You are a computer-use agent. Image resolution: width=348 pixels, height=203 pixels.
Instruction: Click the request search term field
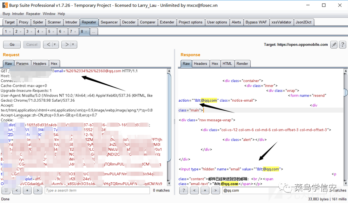[x=97, y=190]
